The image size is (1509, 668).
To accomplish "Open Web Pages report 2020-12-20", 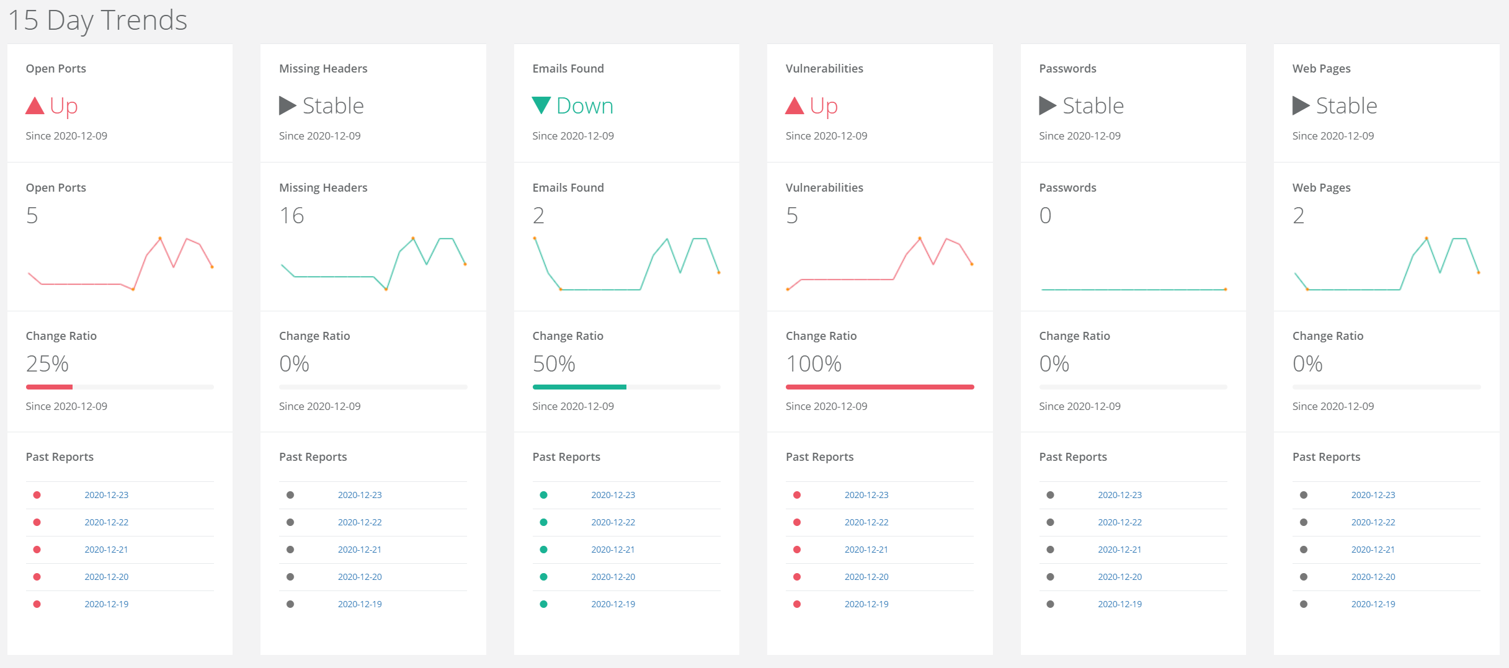I will click(x=1373, y=577).
